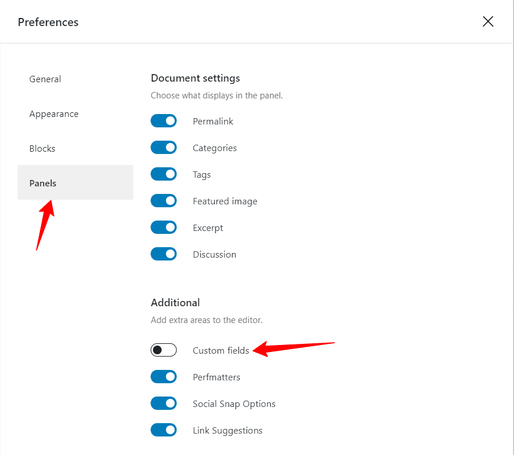
Task: Click the Link Suggestions label
Action: 227,431
